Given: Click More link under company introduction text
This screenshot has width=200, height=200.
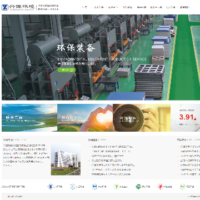Looking at the screenshot, I should point(8,166).
